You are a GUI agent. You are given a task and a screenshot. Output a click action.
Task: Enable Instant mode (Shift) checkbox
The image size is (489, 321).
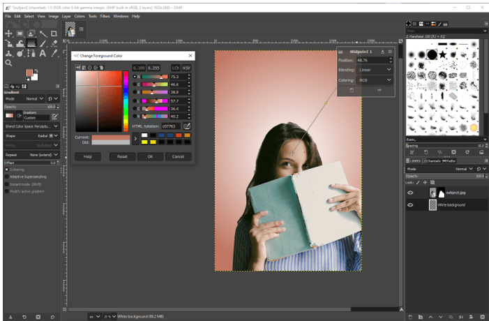pos(6,184)
